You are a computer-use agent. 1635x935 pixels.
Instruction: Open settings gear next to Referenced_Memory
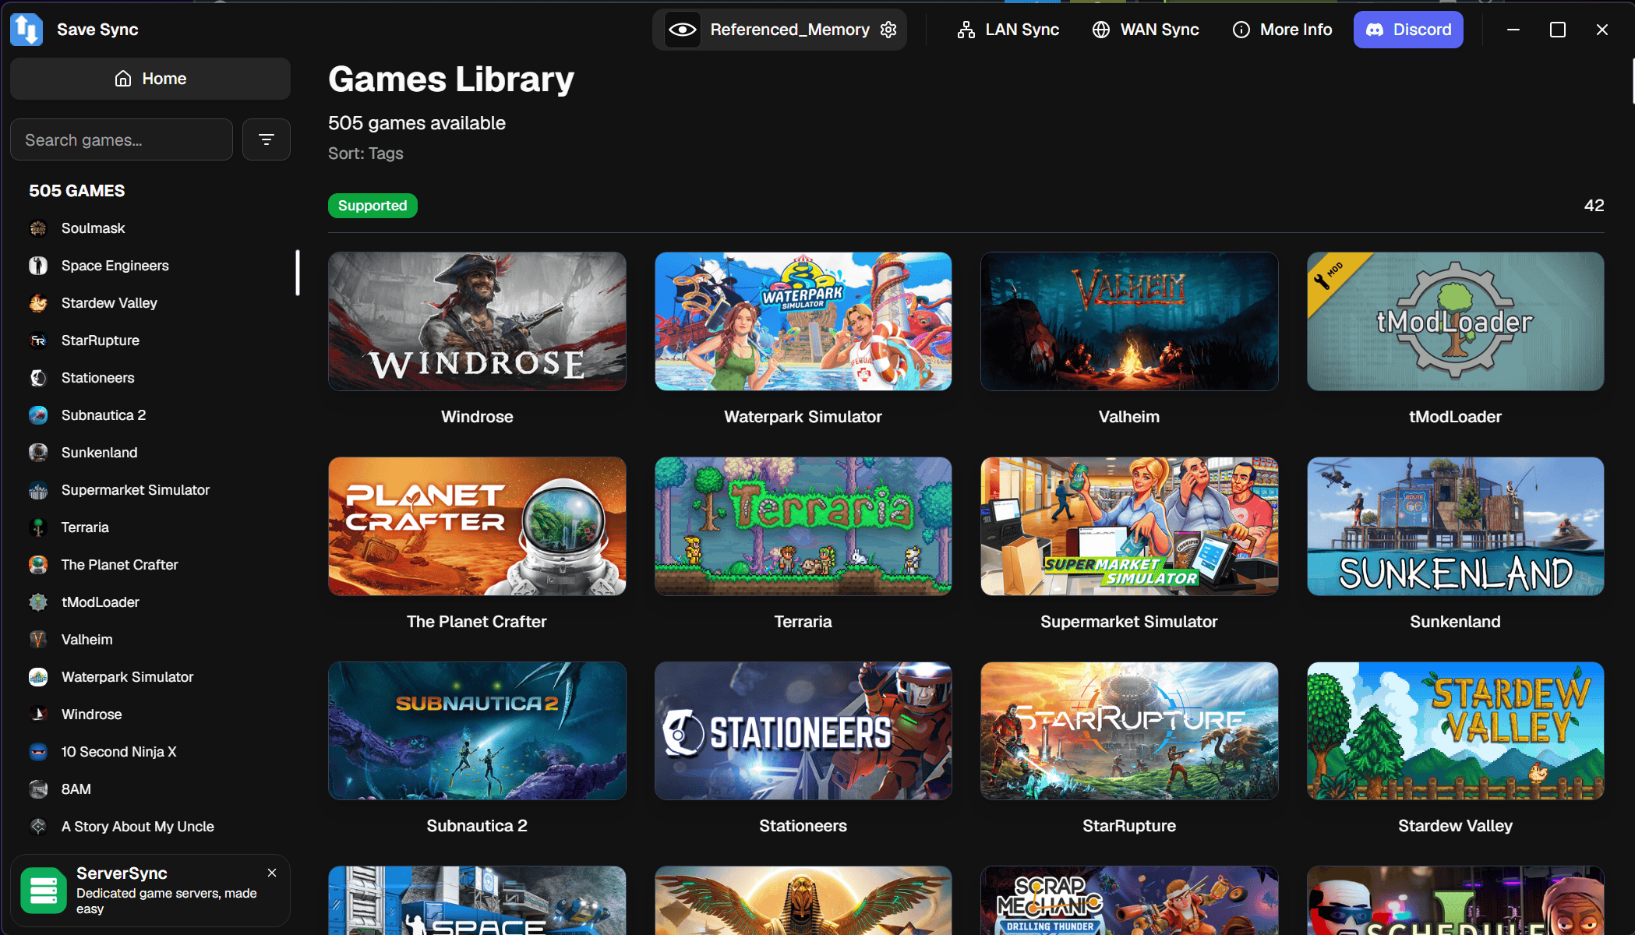[888, 30]
